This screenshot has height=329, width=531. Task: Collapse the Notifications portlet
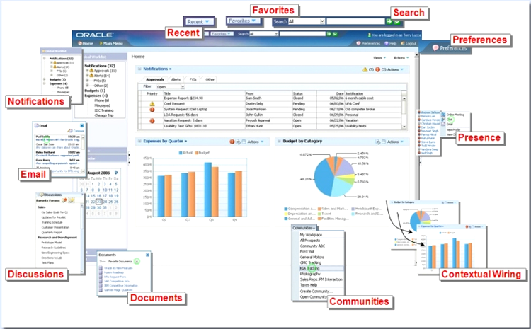[139, 69]
